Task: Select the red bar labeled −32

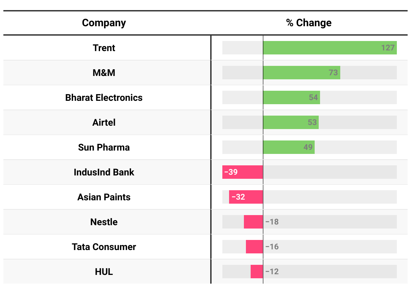Action: 246,197
